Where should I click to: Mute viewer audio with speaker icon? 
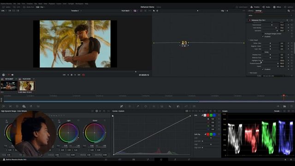(x=12, y=75)
